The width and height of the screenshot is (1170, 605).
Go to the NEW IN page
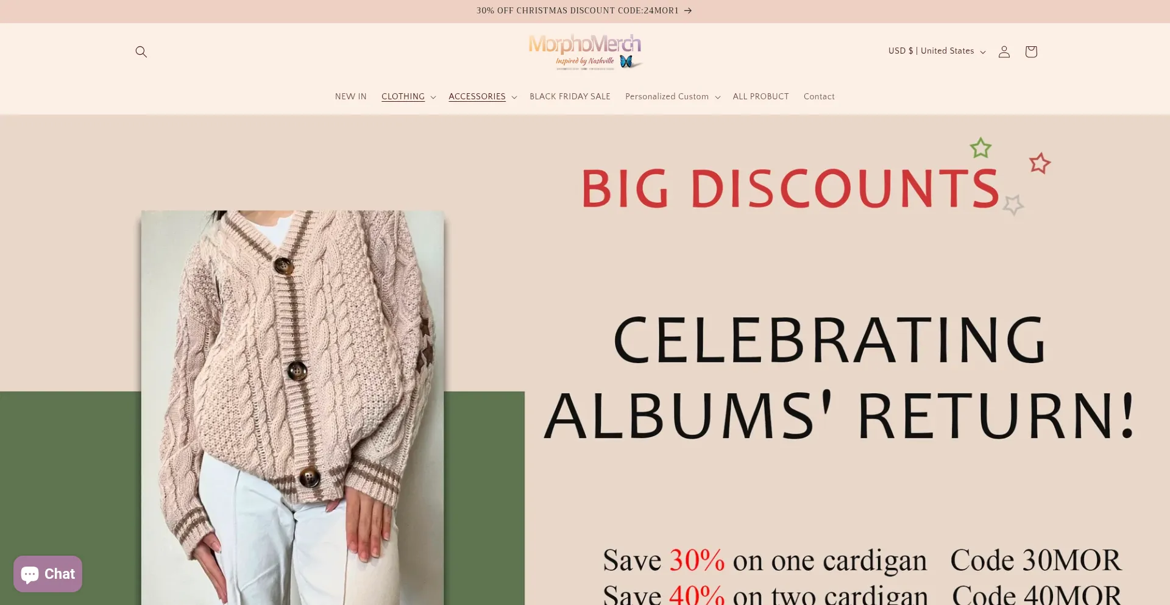click(351, 97)
